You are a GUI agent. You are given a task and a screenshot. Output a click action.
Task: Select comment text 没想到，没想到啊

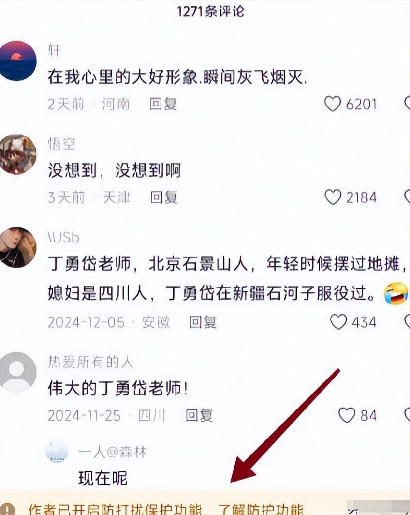[115, 170]
